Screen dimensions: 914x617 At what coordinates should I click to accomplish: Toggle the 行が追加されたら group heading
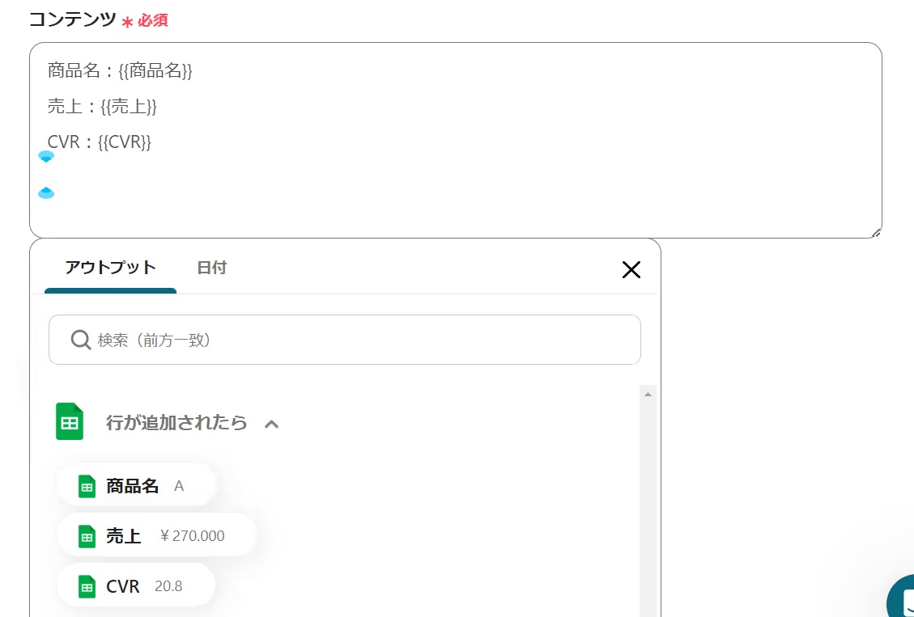click(x=176, y=423)
